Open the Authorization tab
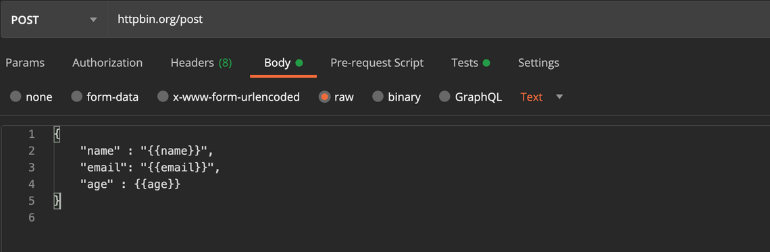770x252 pixels. pos(107,63)
